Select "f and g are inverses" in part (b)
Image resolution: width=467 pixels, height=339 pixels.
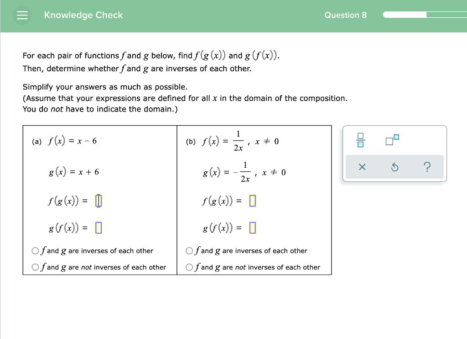click(x=189, y=250)
